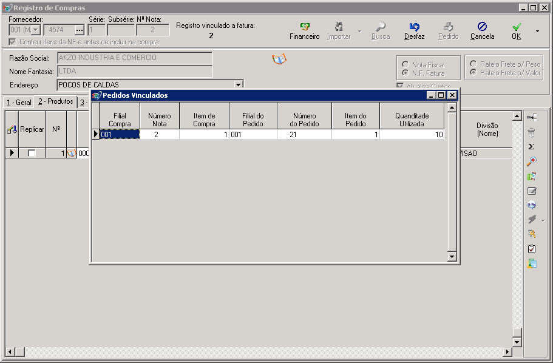Click the Cancela prohibited-sign icon
553x363 pixels.
pos(482,27)
